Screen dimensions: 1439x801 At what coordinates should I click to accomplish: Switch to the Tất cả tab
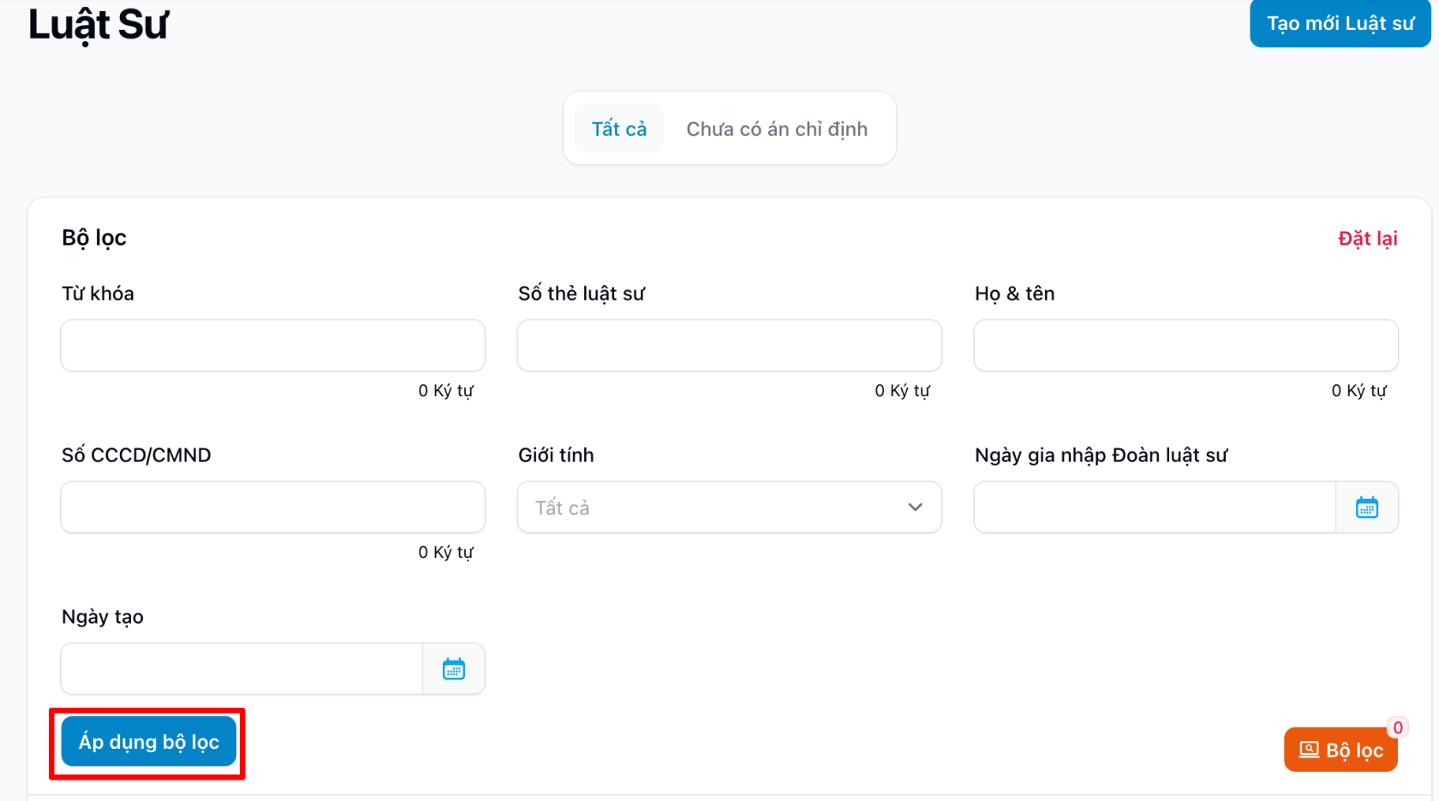coord(618,129)
